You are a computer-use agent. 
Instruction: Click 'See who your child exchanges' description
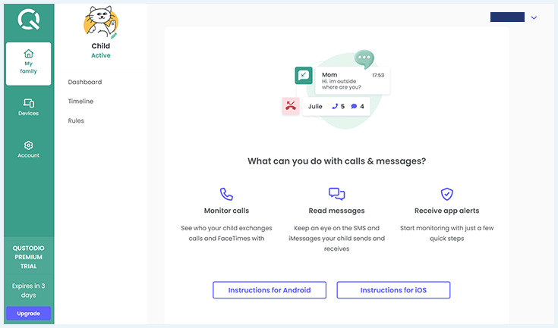226,233
